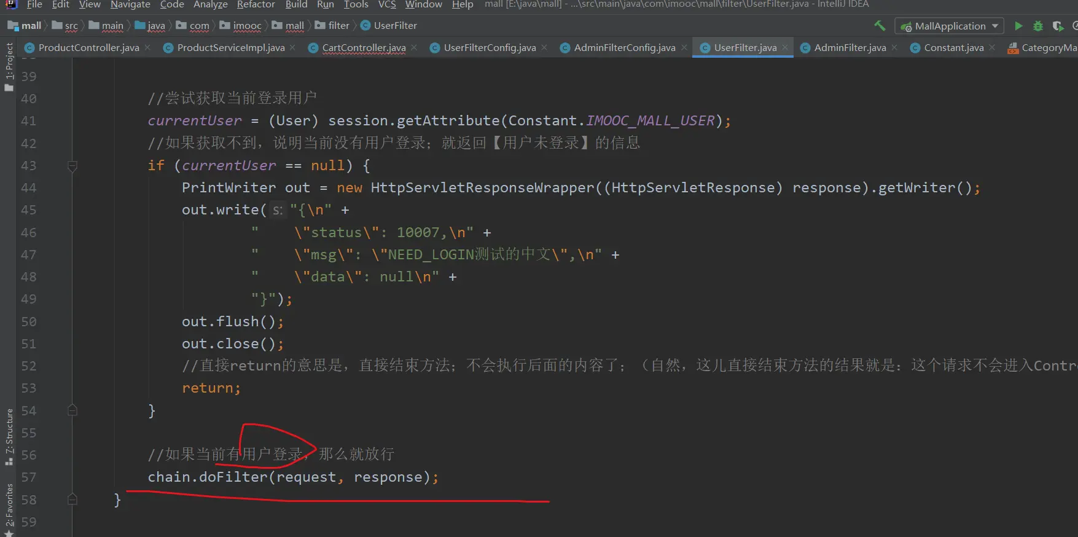Screen dimensions: 1078x537
Task: Open the Help menu
Action: [x=463, y=4]
